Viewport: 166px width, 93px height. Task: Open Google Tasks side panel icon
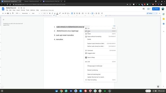[164, 24]
